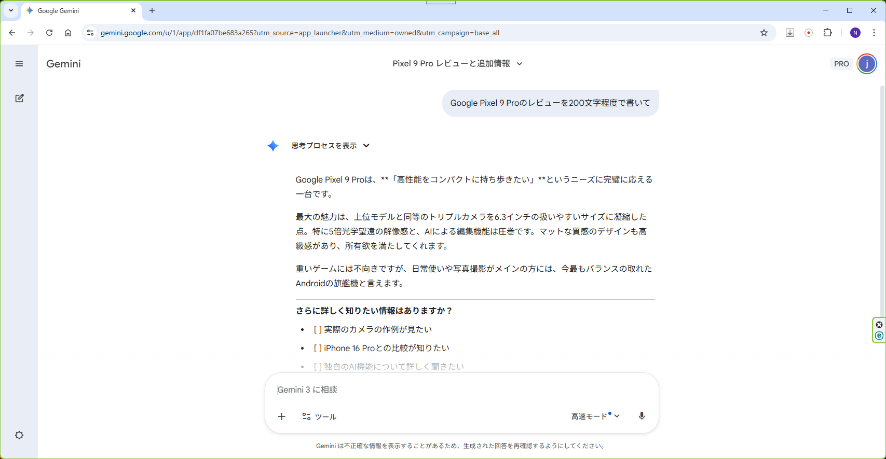Open the Gemini main menu hamburger icon
886x459 pixels.
point(19,64)
